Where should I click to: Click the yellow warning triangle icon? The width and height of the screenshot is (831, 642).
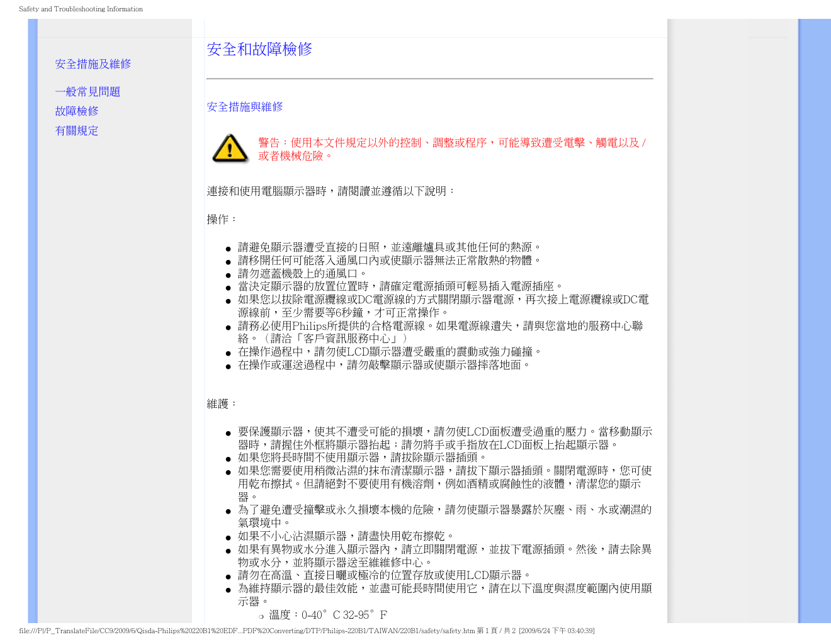pos(230,149)
